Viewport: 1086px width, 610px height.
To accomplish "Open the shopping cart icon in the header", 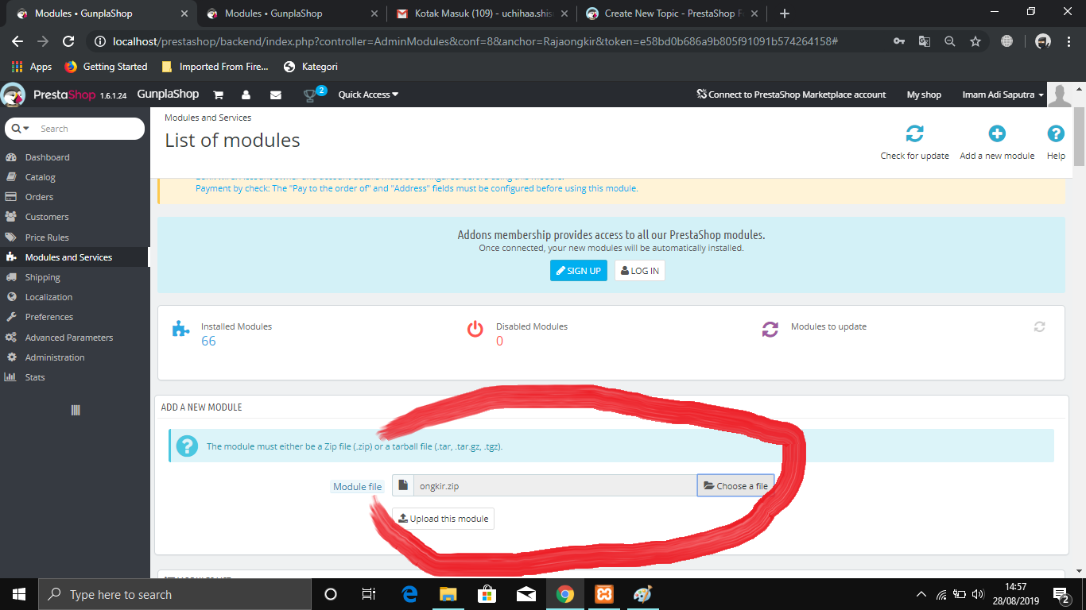I will coord(218,94).
